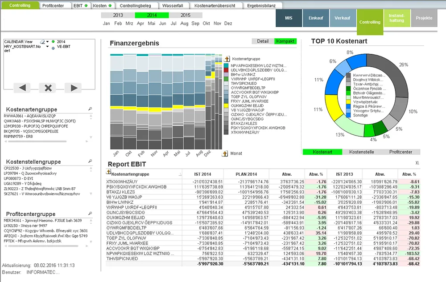446x282 pixels.
Task: Open the Verkauf module button
Action: pos(343,18)
